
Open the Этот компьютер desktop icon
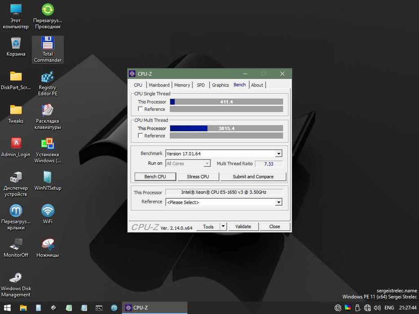point(16,16)
